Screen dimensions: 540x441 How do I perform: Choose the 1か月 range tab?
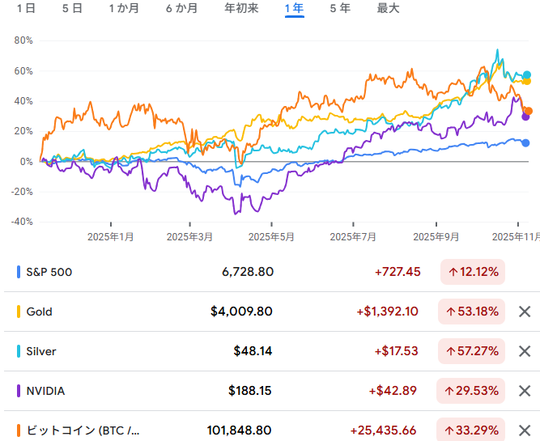click(124, 8)
